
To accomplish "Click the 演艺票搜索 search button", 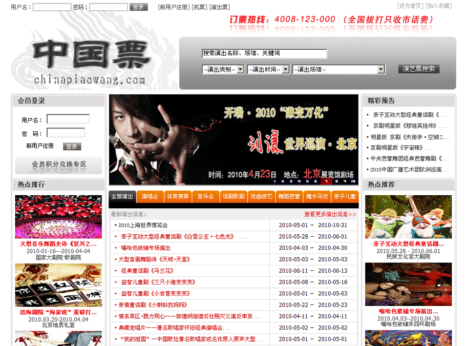I will point(419,69).
